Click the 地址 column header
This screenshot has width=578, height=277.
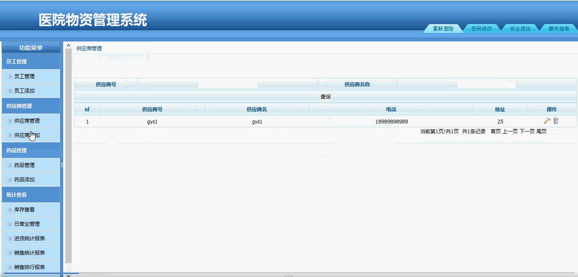click(x=500, y=110)
